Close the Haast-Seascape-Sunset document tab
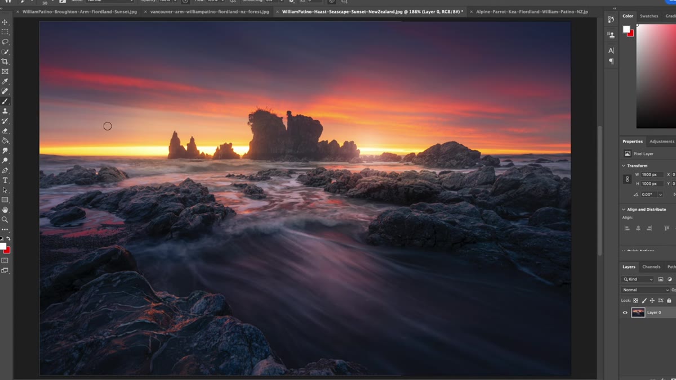The height and width of the screenshot is (380, 676). tap(278, 11)
